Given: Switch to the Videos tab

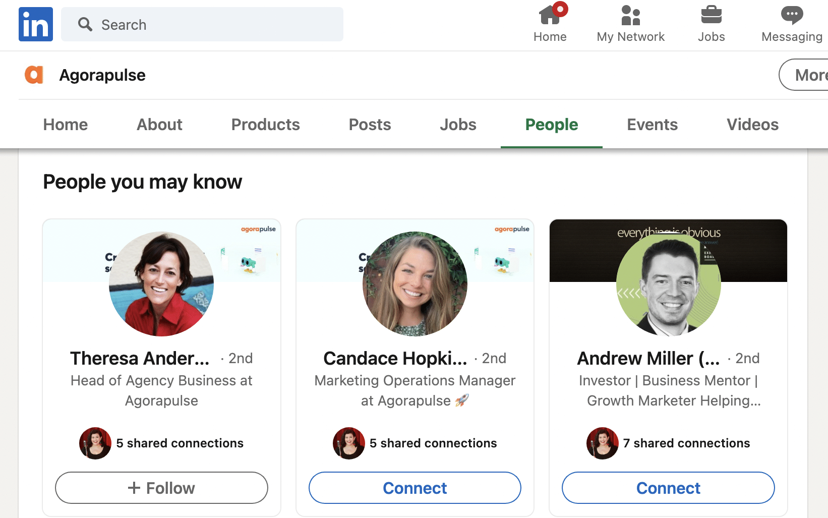Looking at the screenshot, I should 752,125.
